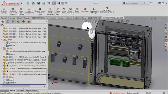168x94 pixels.
Task: Switch to the Sketch tab
Action: tap(20, 18)
